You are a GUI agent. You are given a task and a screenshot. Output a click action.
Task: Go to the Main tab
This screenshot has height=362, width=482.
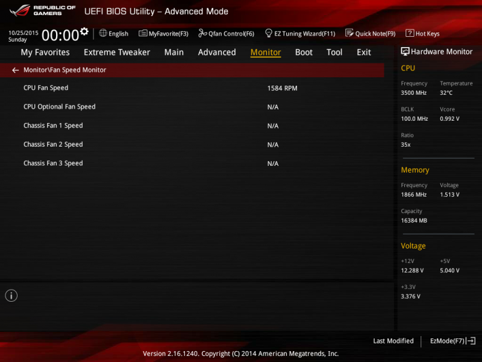(x=174, y=52)
